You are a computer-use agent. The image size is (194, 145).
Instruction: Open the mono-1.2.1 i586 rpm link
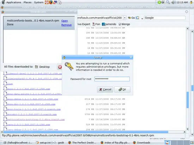(x=29, y=89)
